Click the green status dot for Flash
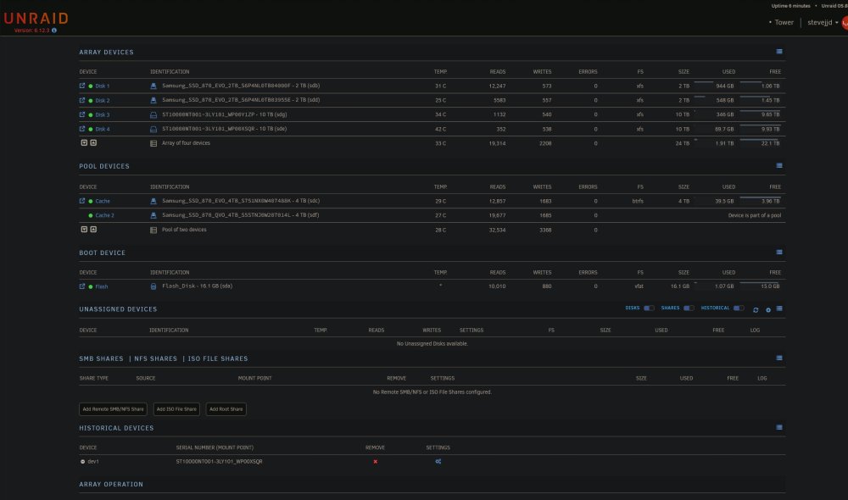 [x=91, y=286]
